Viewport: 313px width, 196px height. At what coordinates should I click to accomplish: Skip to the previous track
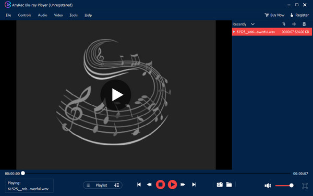(139, 185)
